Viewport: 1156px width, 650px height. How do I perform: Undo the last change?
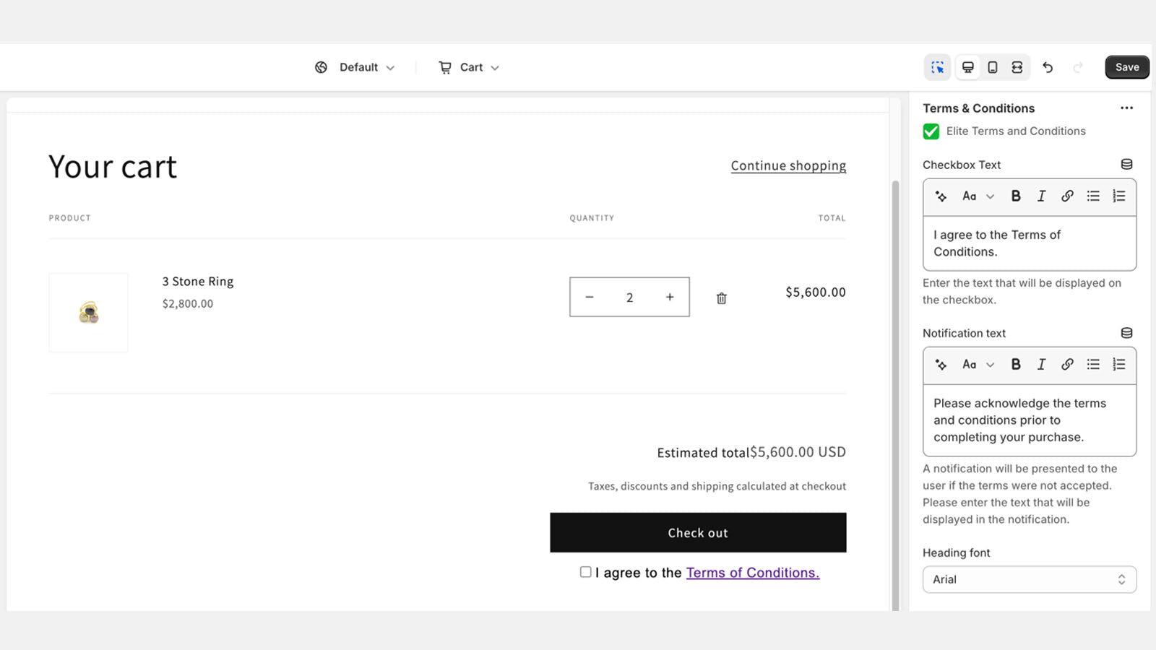tap(1048, 66)
